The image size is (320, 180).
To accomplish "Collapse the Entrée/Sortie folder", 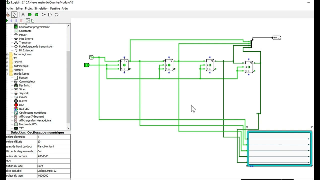I will coord(7,74).
